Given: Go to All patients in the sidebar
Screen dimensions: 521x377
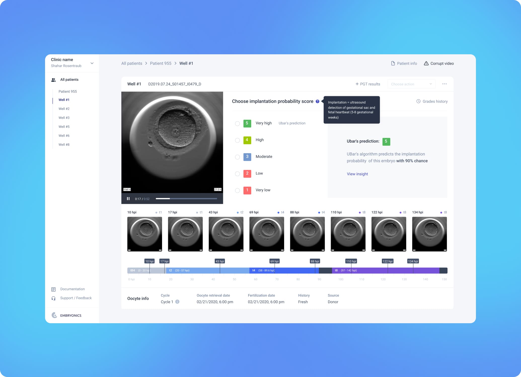Looking at the screenshot, I should [69, 80].
